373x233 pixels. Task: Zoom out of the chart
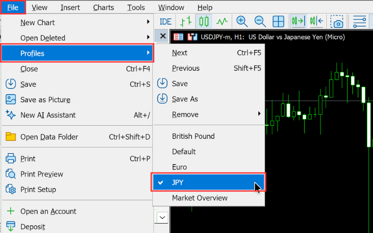tap(260, 21)
